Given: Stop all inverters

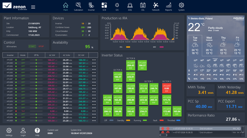Looking at the screenshot, I should pyautogui.click(x=41, y=46).
